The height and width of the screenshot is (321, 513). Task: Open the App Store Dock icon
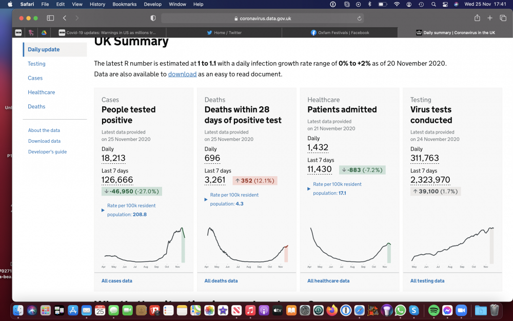73,310
